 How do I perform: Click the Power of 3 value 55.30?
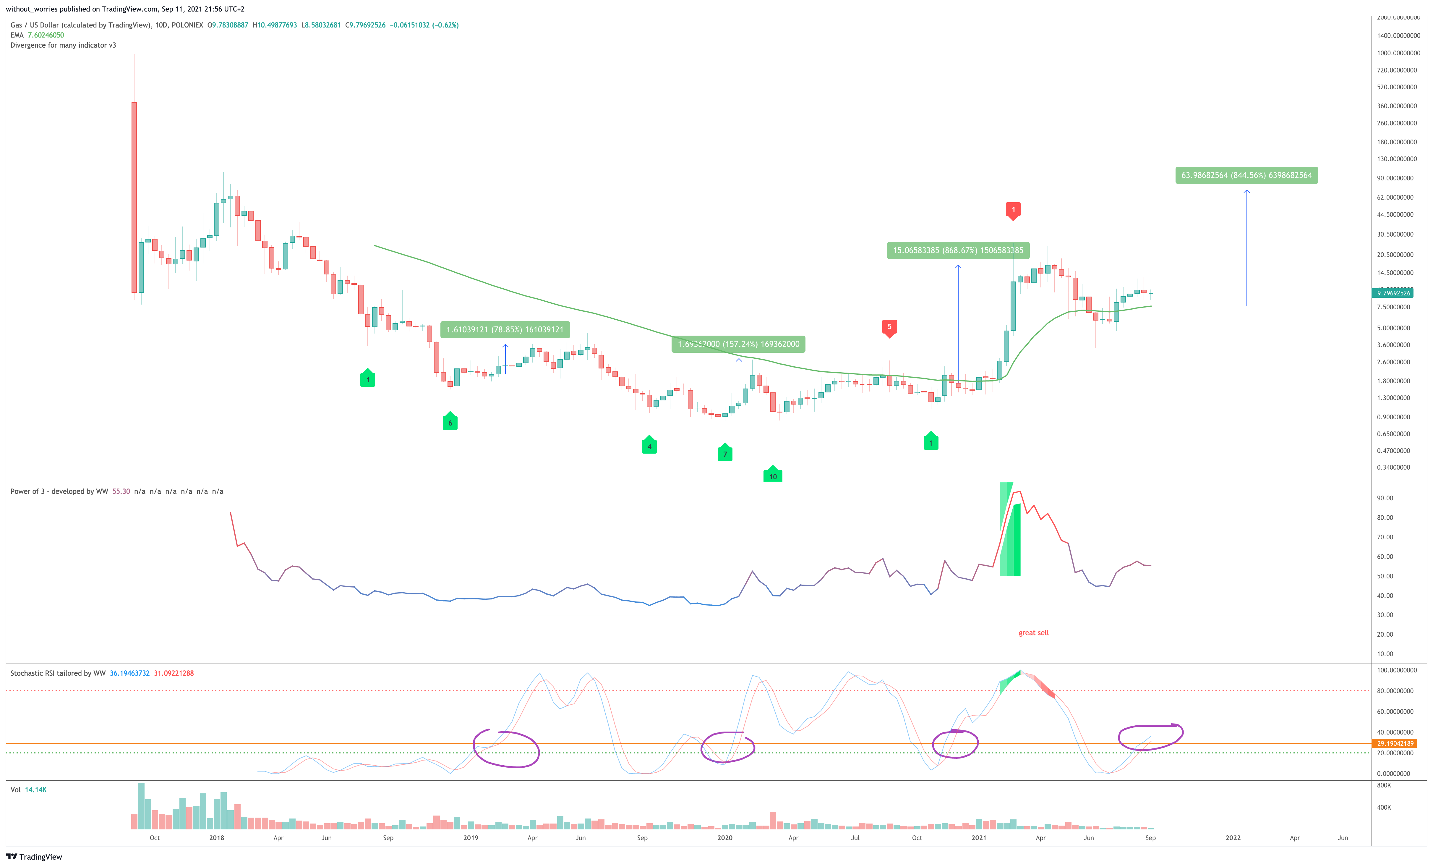click(x=121, y=491)
